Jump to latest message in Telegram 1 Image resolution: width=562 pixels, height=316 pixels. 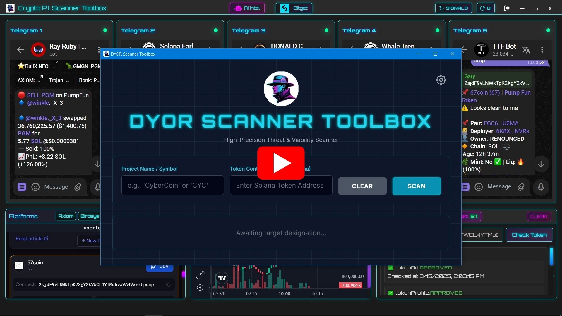(97, 164)
